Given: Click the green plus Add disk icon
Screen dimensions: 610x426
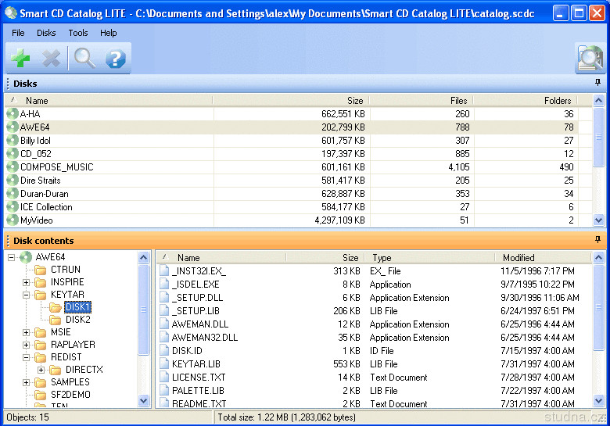Looking at the screenshot, I should click(x=20, y=59).
